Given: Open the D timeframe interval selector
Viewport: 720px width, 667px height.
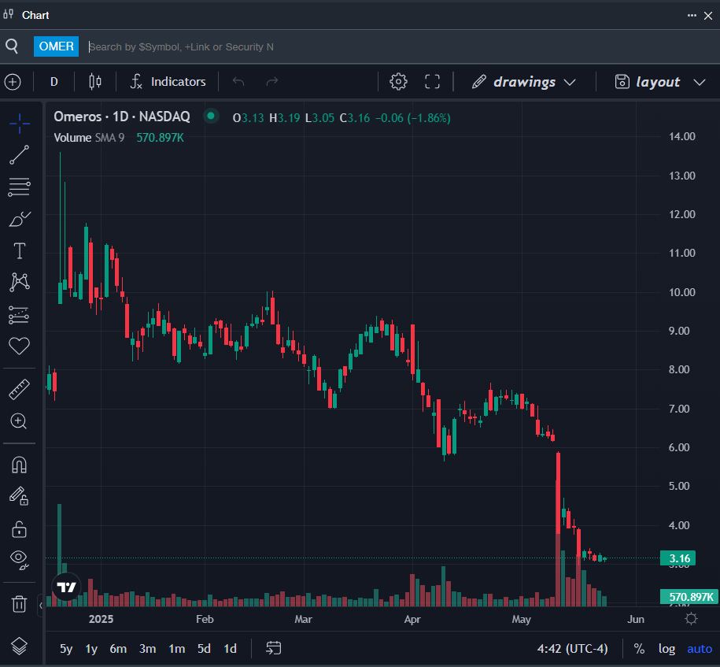Looking at the screenshot, I should 54,82.
